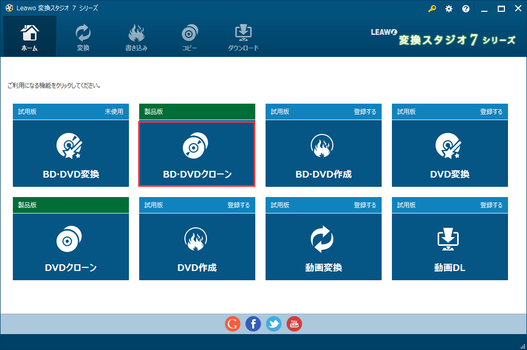Open help with the question mark icon
Image resolution: width=527 pixels, height=350 pixels.
[x=466, y=9]
